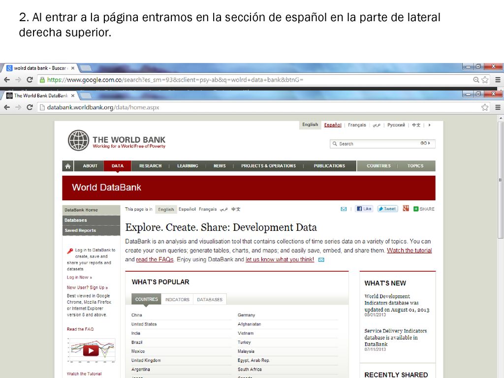This screenshot has width=504, height=378.
Task: Click the zoom magnifier icon in Google address bar
Action: click(476, 80)
